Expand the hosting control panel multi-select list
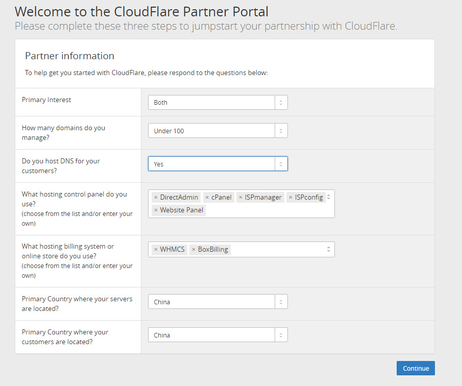462x386 pixels. coord(328,197)
